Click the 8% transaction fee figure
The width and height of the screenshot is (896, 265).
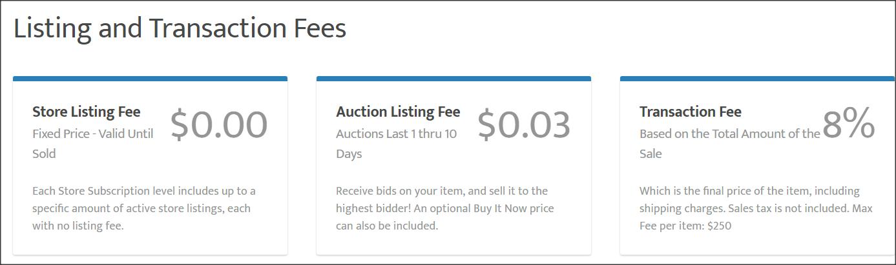[849, 124]
